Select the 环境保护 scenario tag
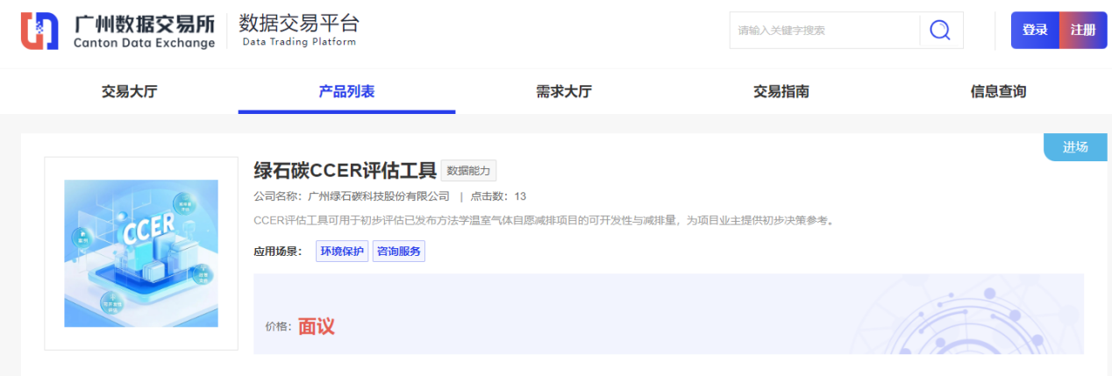 (x=342, y=252)
